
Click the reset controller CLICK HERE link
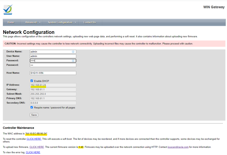click(34, 139)
